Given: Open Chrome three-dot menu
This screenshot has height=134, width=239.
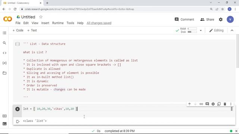Looking at the screenshot, I should (235, 9).
